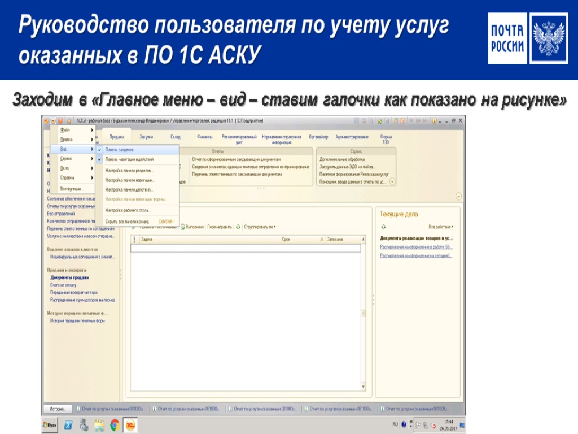This screenshot has width=578, height=434.
Task: Click green refresh icon in tasks toolbar
Action: [238, 227]
